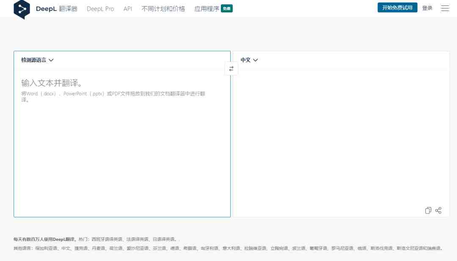This screenshot has height=261, width=457.
Task: Open the 斯洛伐克语 language link
Action: click(382, 248)
